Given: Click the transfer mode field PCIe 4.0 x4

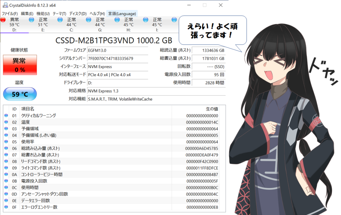Looking at the screenshot, I should [118, 75].
